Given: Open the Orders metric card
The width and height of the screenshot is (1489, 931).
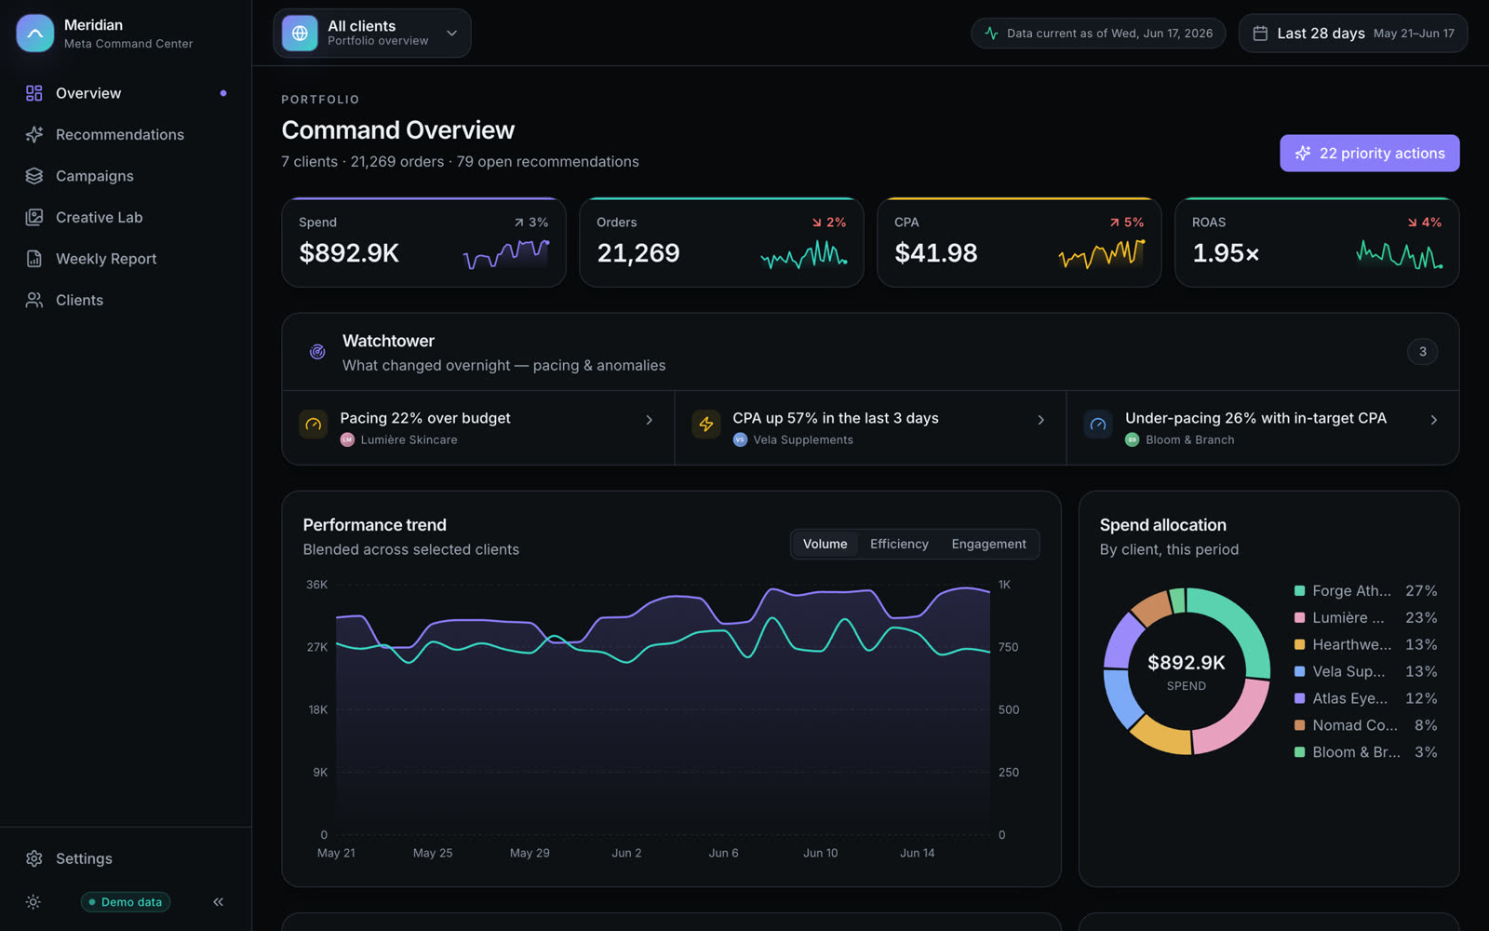Looking at the screenshot, I should (x=721, y=242).
